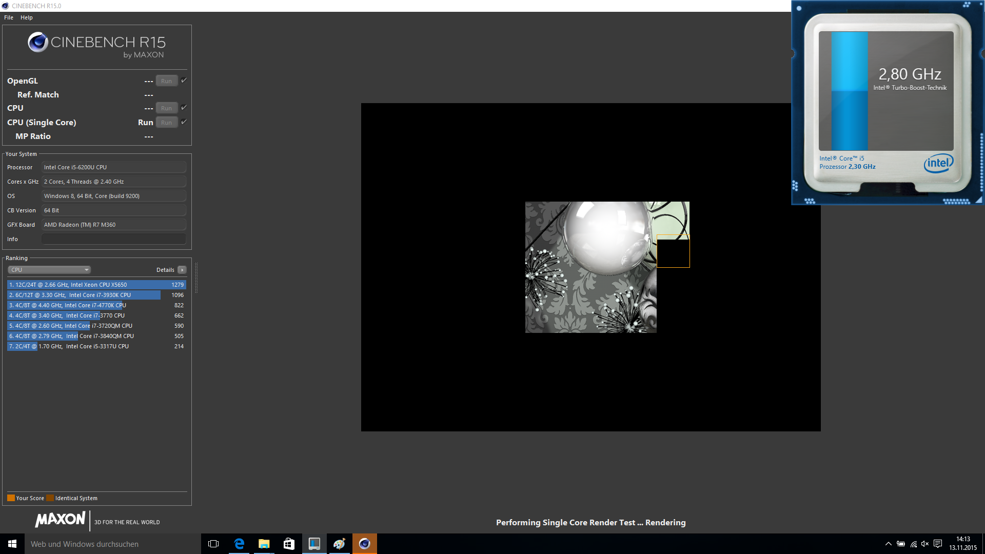Screen dimensions: 985x554
Task: Open Windows Store taskbar icon
Action: 289,544
